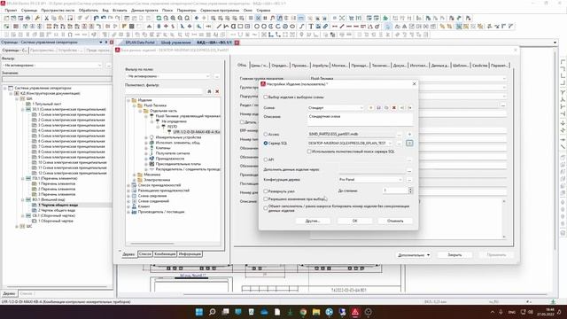Click the plus icon beside Access database field
Viewport: 567px width, 319px height.
409,134
